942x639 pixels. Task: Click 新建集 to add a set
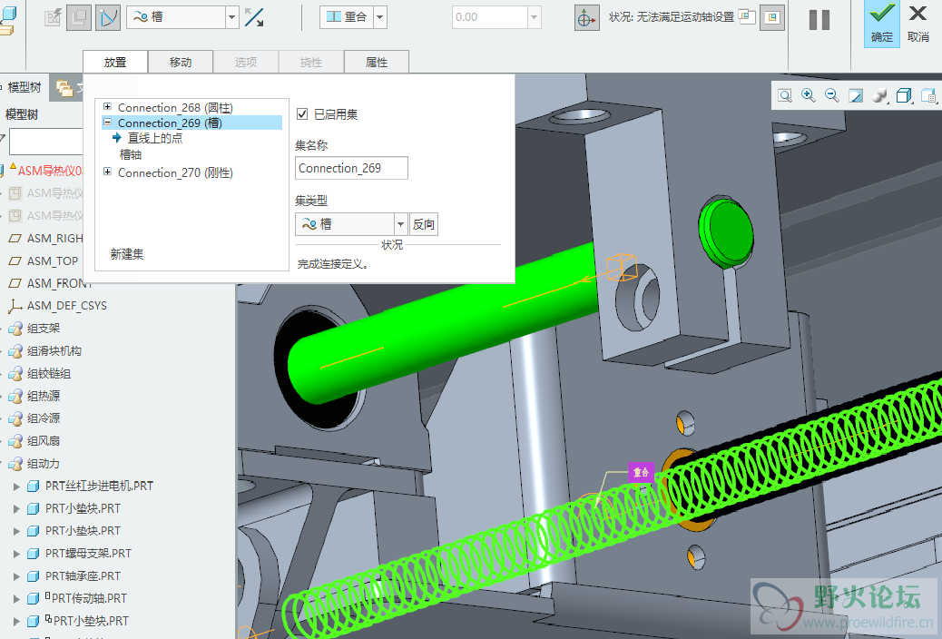pos(127,254)
